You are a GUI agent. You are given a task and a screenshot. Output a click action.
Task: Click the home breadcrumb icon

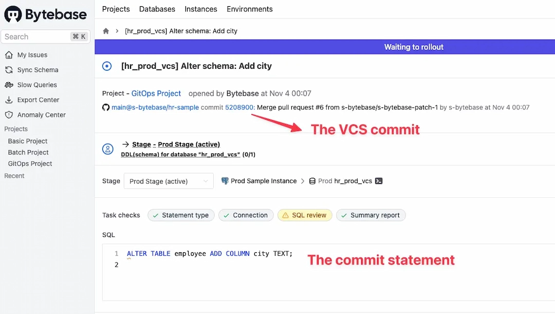coord(106,31)
